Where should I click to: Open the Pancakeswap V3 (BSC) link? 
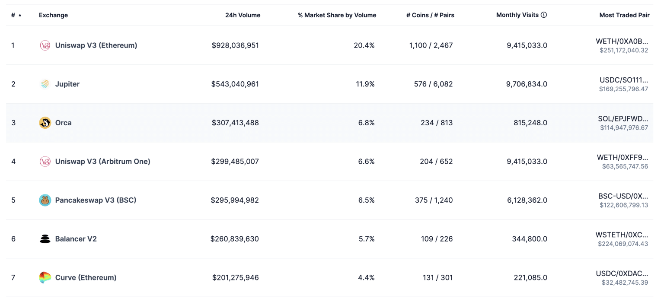click(96, 200)
